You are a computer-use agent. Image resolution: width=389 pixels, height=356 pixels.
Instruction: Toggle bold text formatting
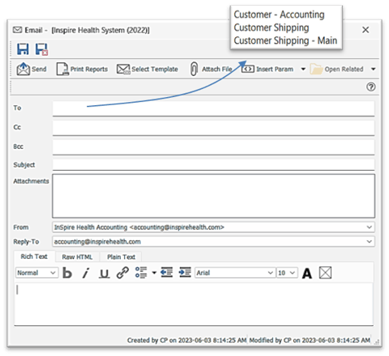pos(67,273)
